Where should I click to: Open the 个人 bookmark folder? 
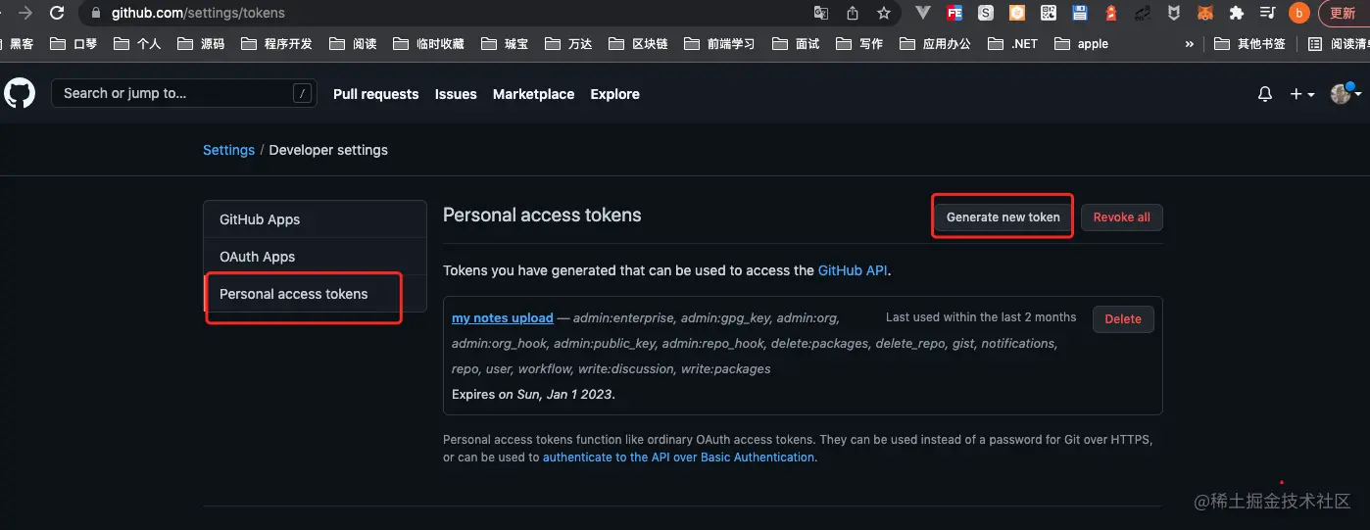[137, 44]
